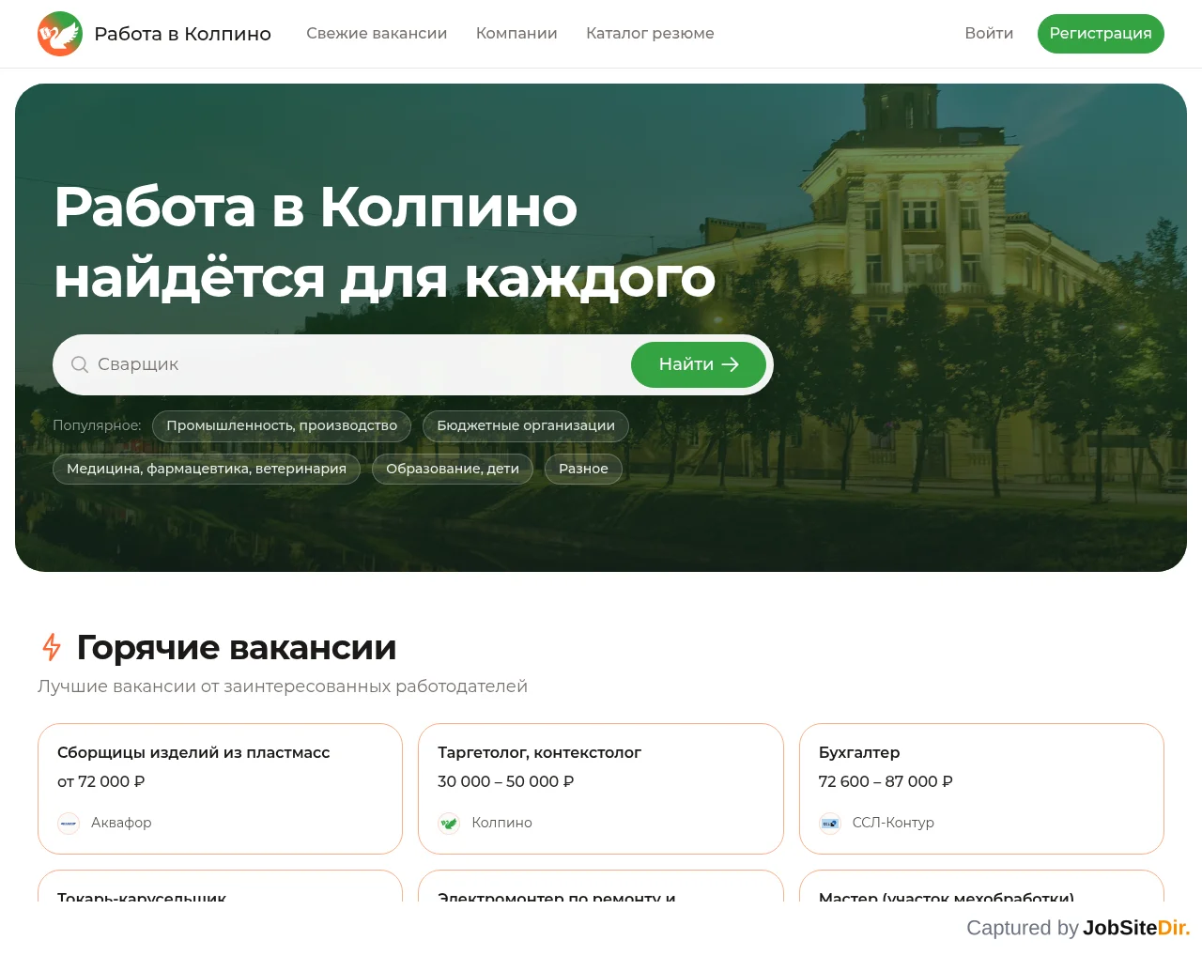Select the Разное category tag
The width and height of the screenshot is (1202, 956).
point(583,470)
